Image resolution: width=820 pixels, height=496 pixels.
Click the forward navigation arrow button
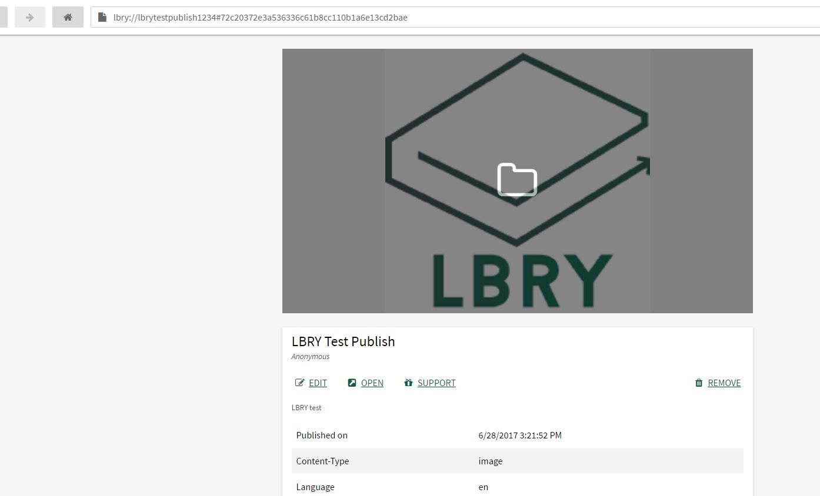(30, 17)
